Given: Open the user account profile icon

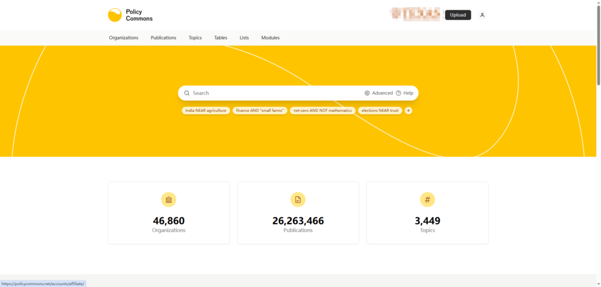Looking at the screenshot, I should 482,15.
